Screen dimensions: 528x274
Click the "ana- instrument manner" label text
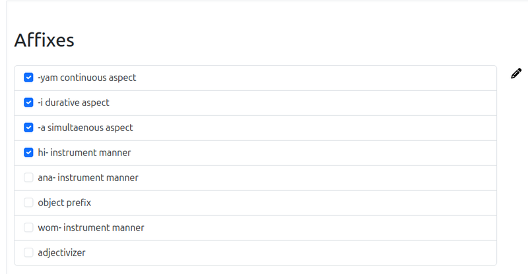coord(88,178)
